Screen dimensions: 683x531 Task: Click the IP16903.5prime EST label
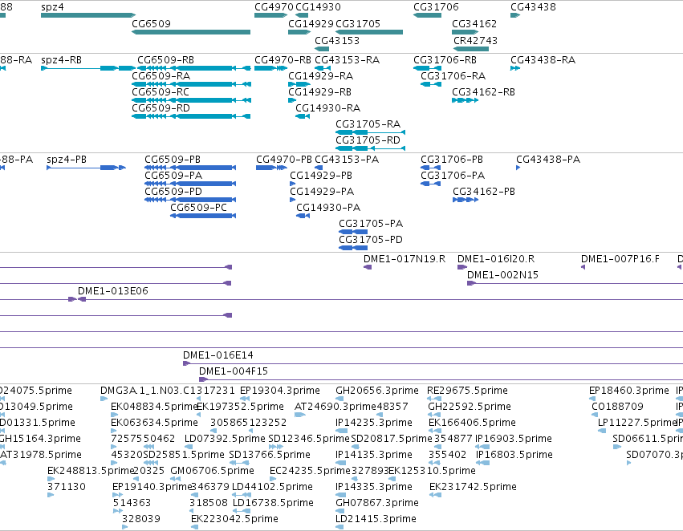pos(514,438)
